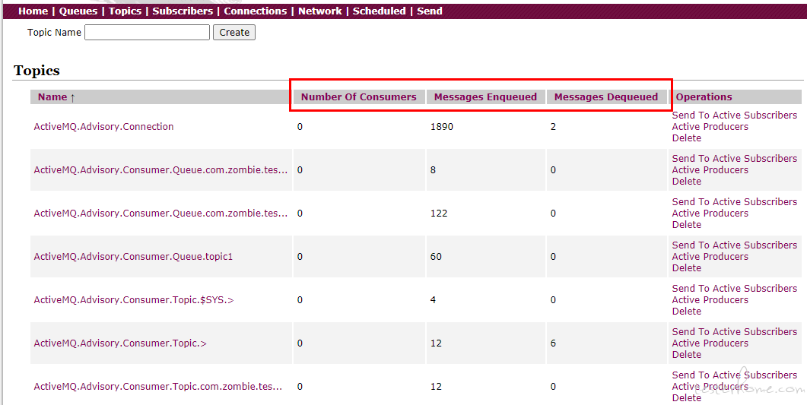Viewport: 807px width, 405px height.
Task: Select dequeued value 2 in Advisory.Connection row
Action: tap(553, 126)
